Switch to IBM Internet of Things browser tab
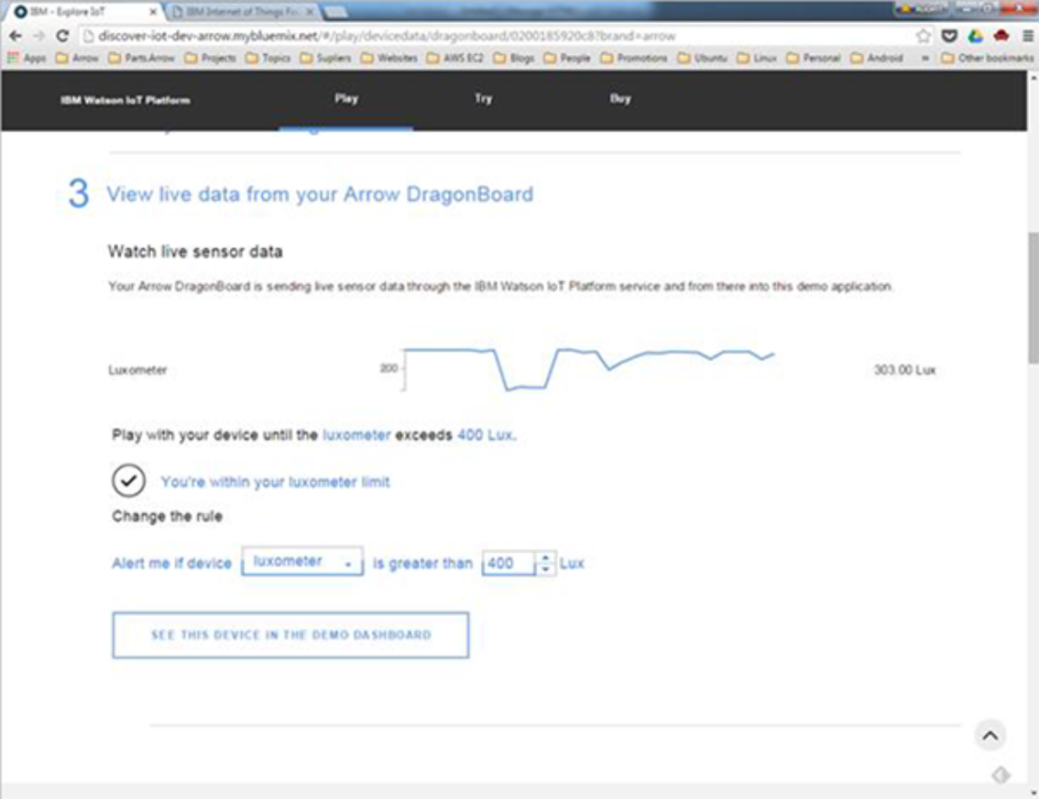 click(243, 12)
